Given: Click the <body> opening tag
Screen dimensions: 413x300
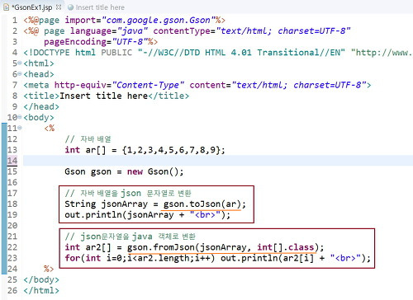Looking at the screenshot, I should point(39,117).
